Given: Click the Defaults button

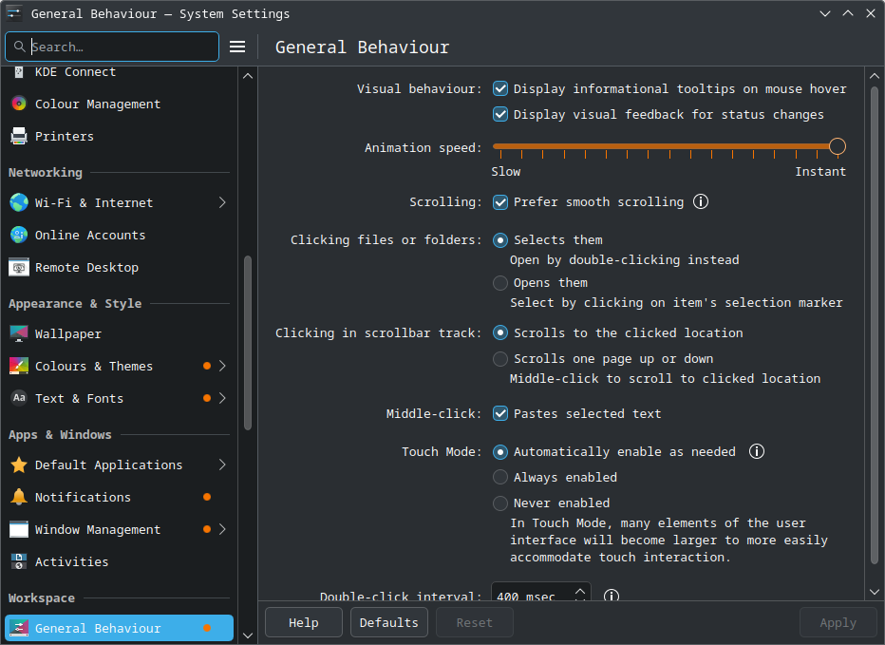Looking at the screenshot, I should [388, 622].
